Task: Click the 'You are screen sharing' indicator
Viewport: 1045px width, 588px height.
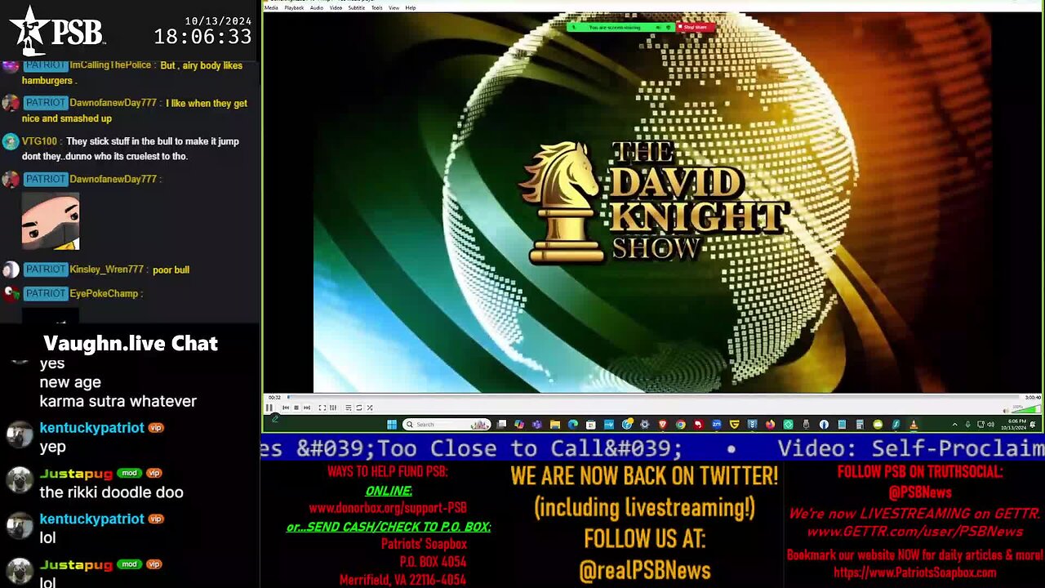Action: point(615,27)
